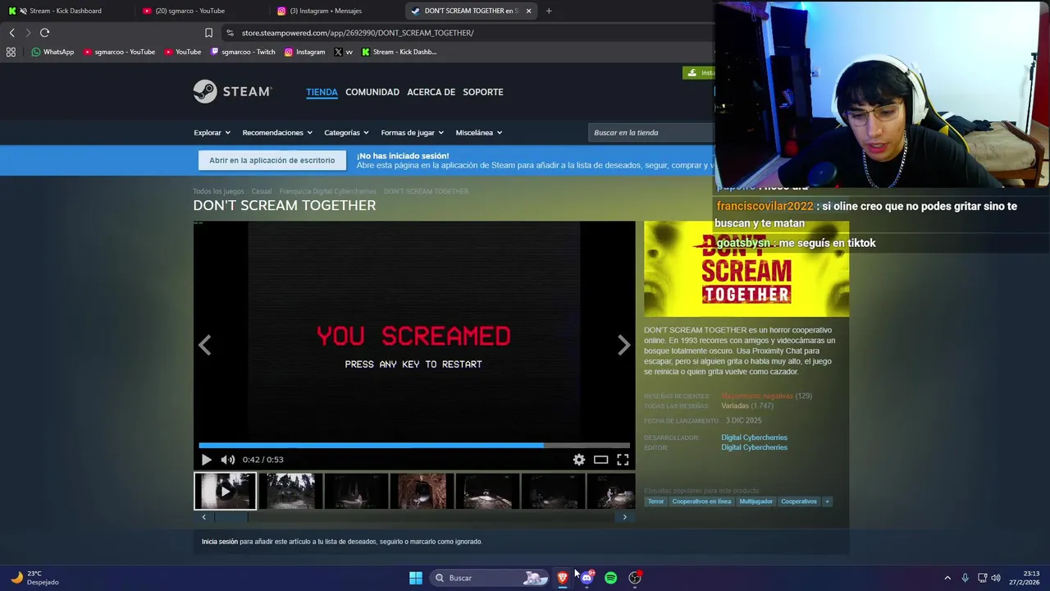Focus the Buscar en la tienda field
1050x591 pixels.
point(652,132)
